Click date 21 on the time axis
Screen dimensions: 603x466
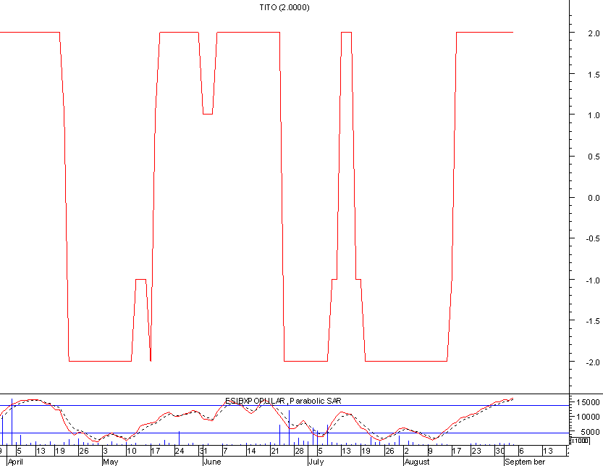[275, 451]
